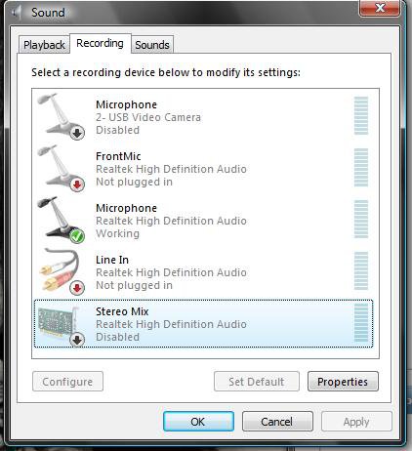Click the 'Stereo Mix' device name
Viewport: 412px width, 451px height.
coord(122,311)
